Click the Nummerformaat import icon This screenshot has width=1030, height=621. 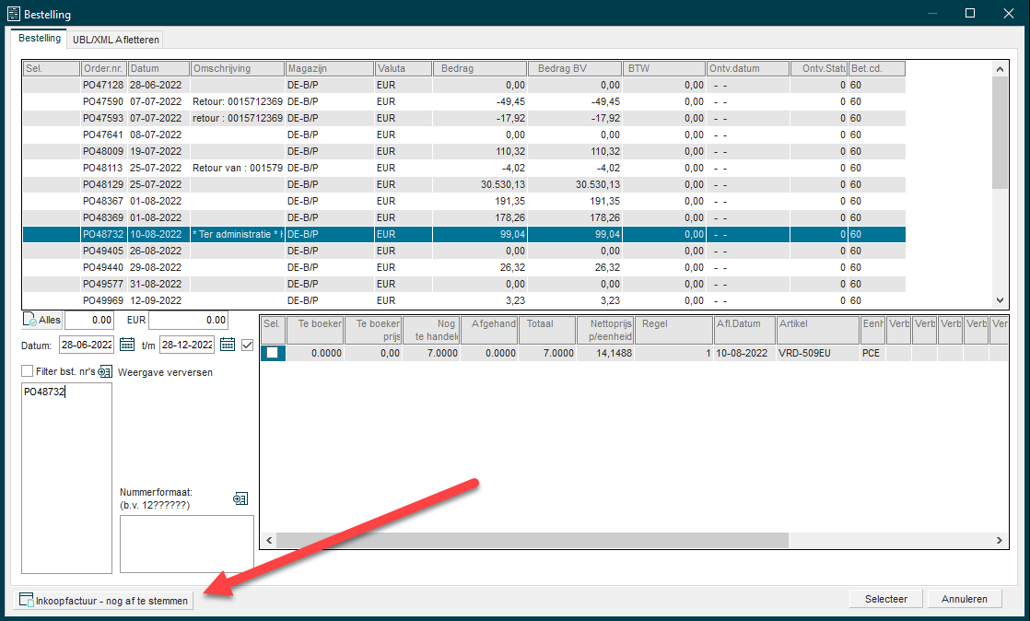coord(240,498)
